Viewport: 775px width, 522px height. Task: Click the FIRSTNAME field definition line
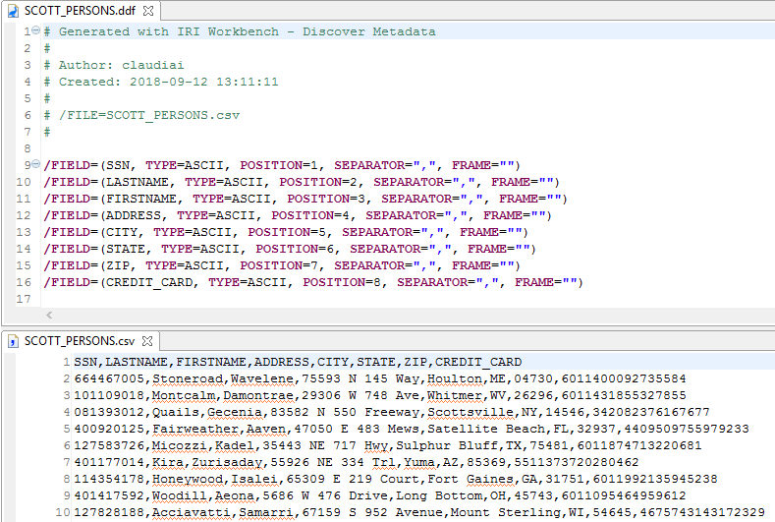(305, 199)
